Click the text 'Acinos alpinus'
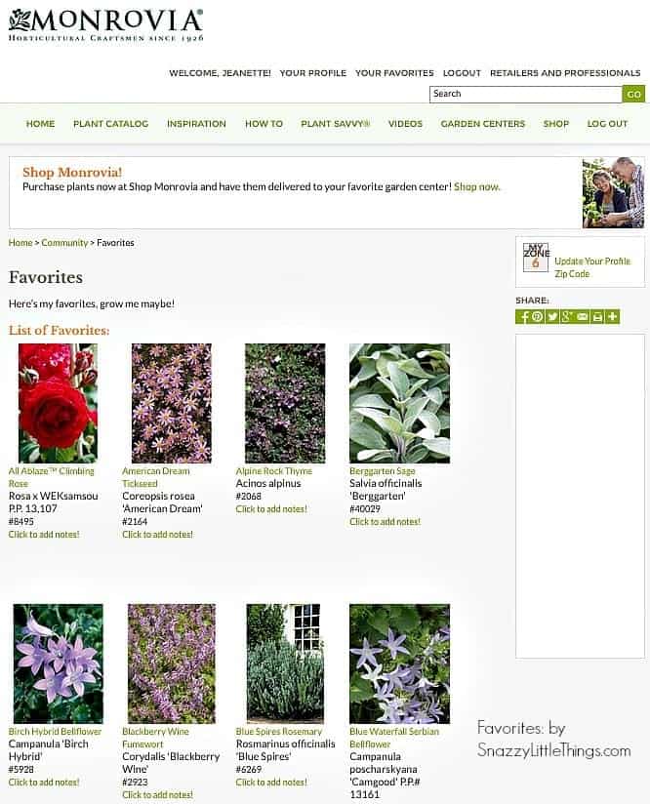 click(268, 484)
